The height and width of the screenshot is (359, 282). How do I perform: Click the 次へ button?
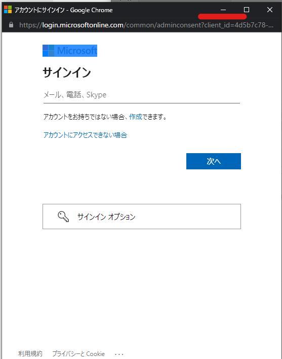214,161
